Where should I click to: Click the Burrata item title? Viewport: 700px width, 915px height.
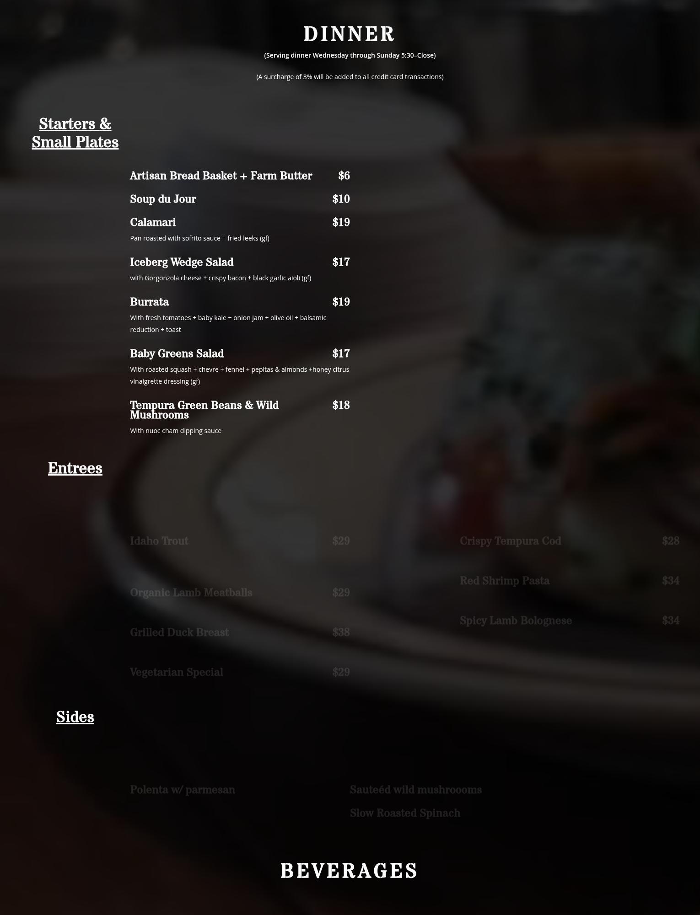pyautogui.click(x=150, y=302)
